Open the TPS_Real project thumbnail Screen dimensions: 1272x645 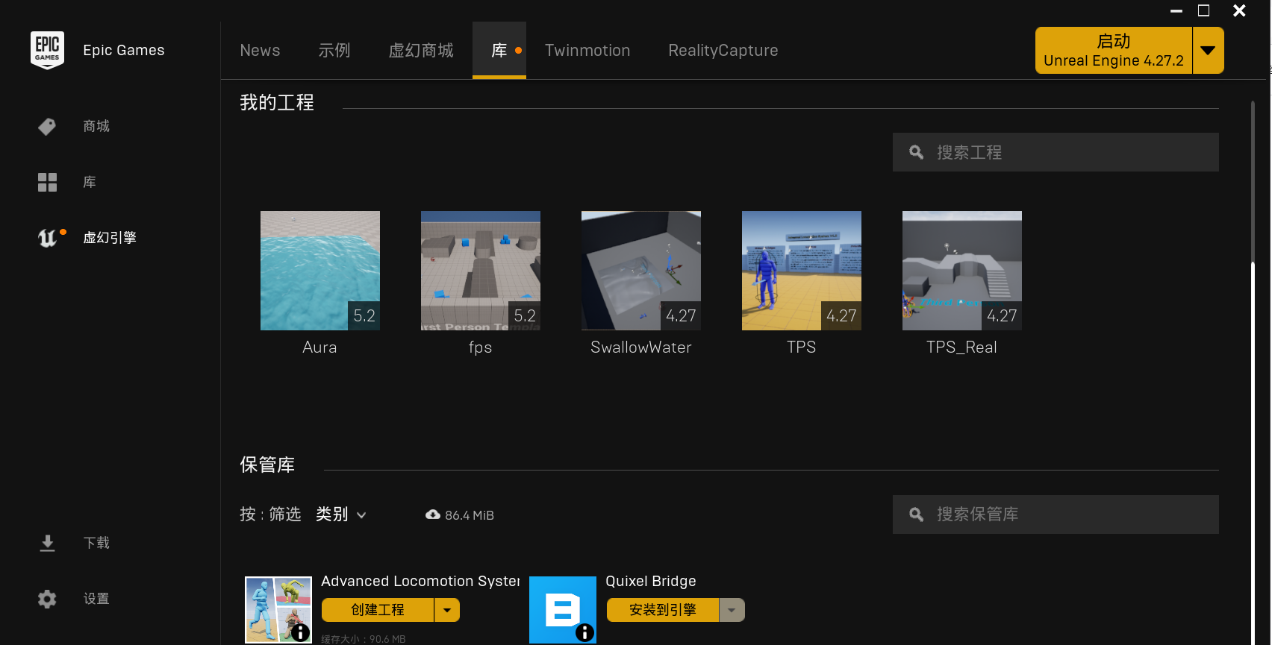coord(962,271)
